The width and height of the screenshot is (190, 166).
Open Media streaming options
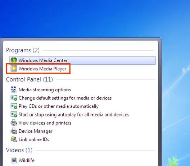point(45,90)
